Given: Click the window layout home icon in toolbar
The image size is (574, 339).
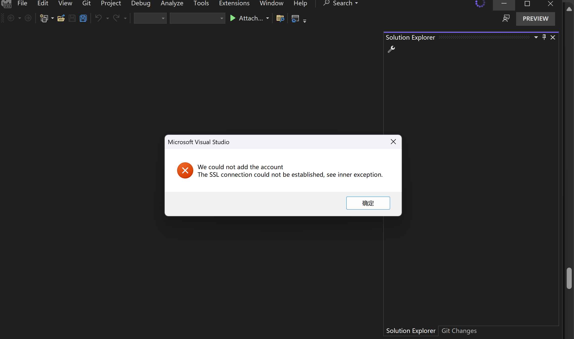Looking at the screenshot, I should point(295,18).
